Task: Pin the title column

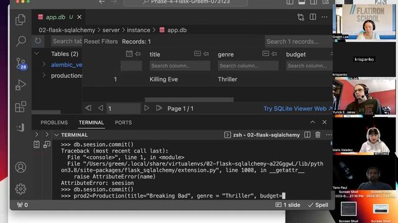Action: pyautogui.click(x=206, y=54)
